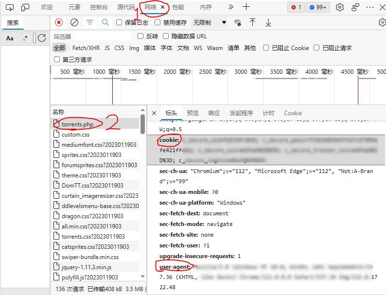Expand more DevTools tabs chevron
The image size is (386, 295).
[x=230, y=7]
